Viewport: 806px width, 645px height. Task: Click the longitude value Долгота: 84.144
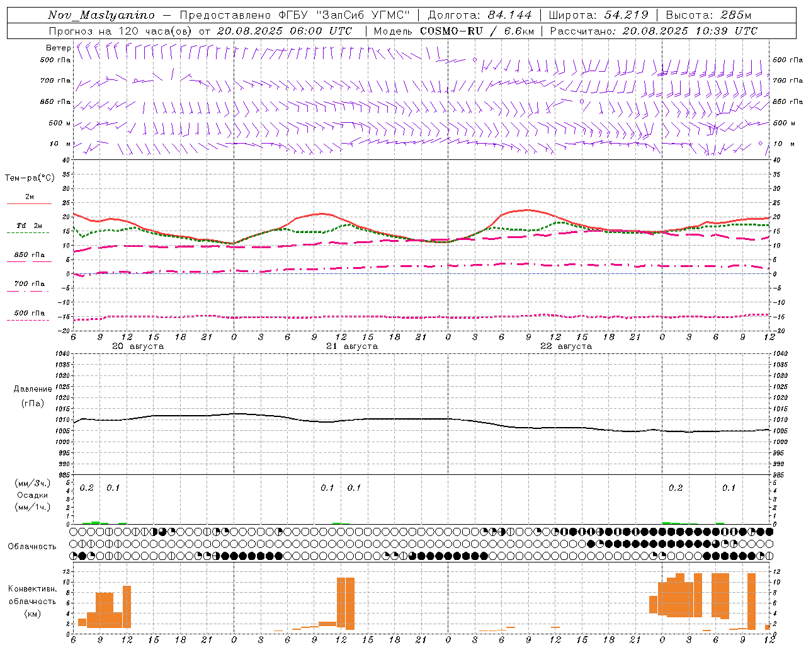(x=480, y=15)
